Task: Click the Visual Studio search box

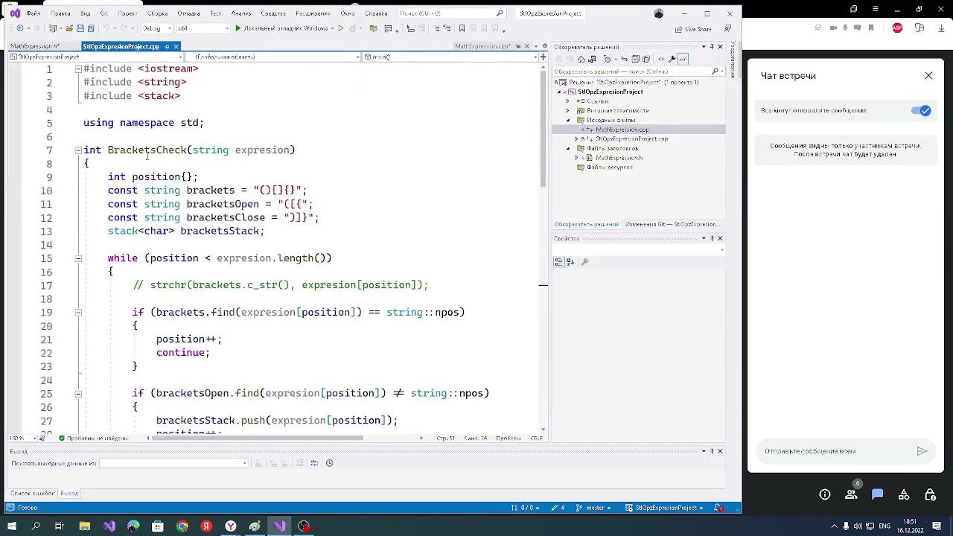Action: click(x=451, y=13)
